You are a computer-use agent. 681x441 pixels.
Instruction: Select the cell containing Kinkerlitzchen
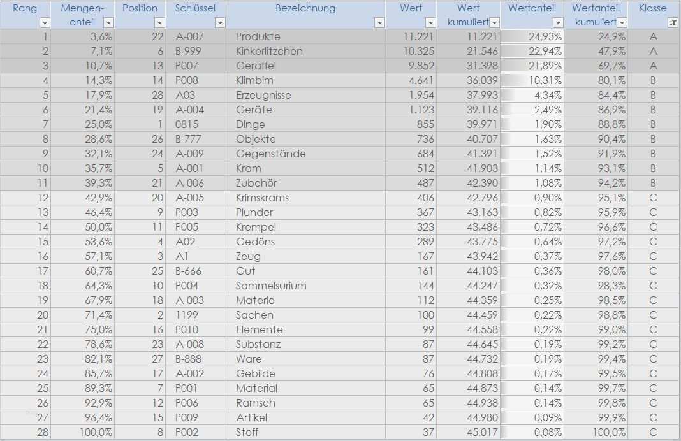click(x=274, y=52)
